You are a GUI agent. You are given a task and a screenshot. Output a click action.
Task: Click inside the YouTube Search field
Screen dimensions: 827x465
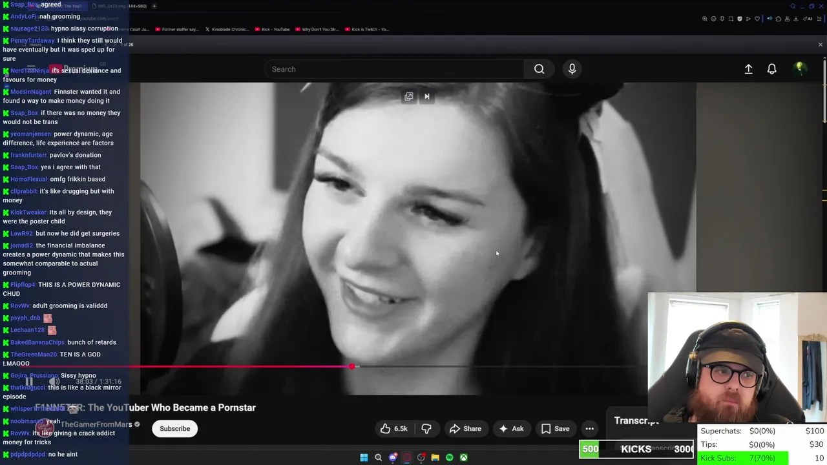coord(394,69)
